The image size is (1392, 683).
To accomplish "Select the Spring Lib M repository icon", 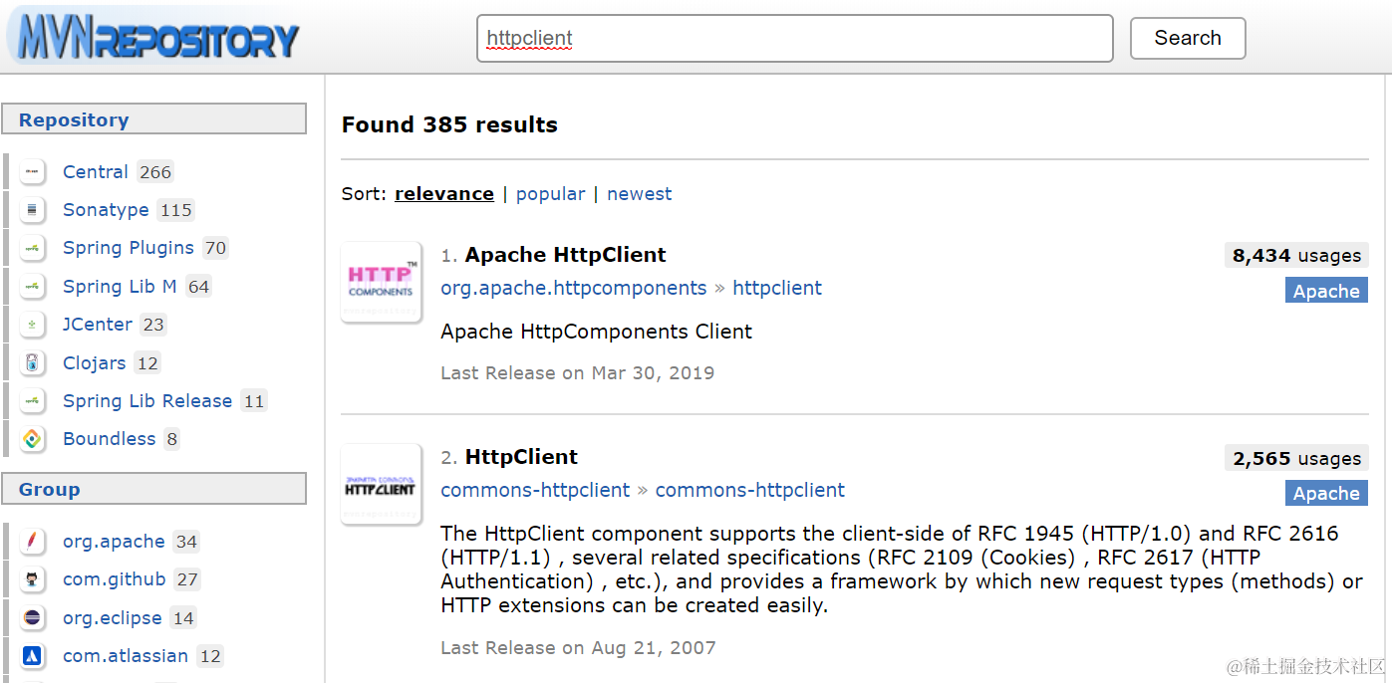I will (x=33, y=287).
